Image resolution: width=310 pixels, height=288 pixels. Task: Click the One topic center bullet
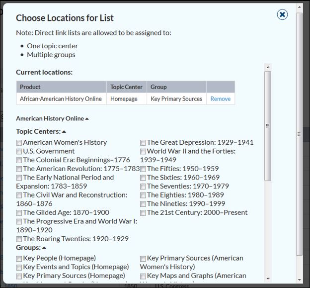point(52,46)
